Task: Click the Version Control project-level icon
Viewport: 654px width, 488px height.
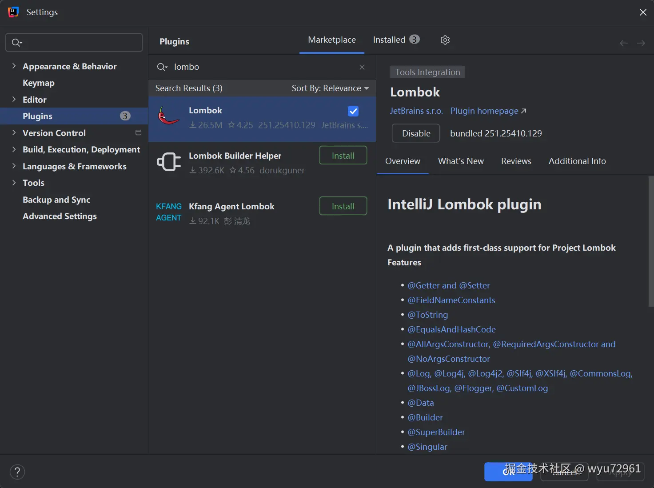Action: [x=138, y=133]
